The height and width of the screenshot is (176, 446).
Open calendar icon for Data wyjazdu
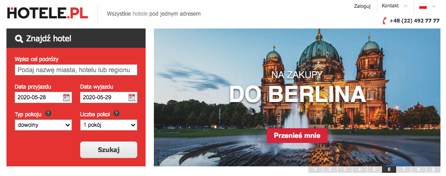click(x=131, y=97)
